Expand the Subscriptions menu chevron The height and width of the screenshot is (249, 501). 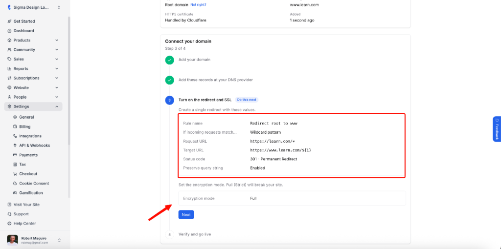tap(57, 78)
